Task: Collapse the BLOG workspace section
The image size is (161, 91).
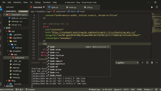Action: coord(5,28)
